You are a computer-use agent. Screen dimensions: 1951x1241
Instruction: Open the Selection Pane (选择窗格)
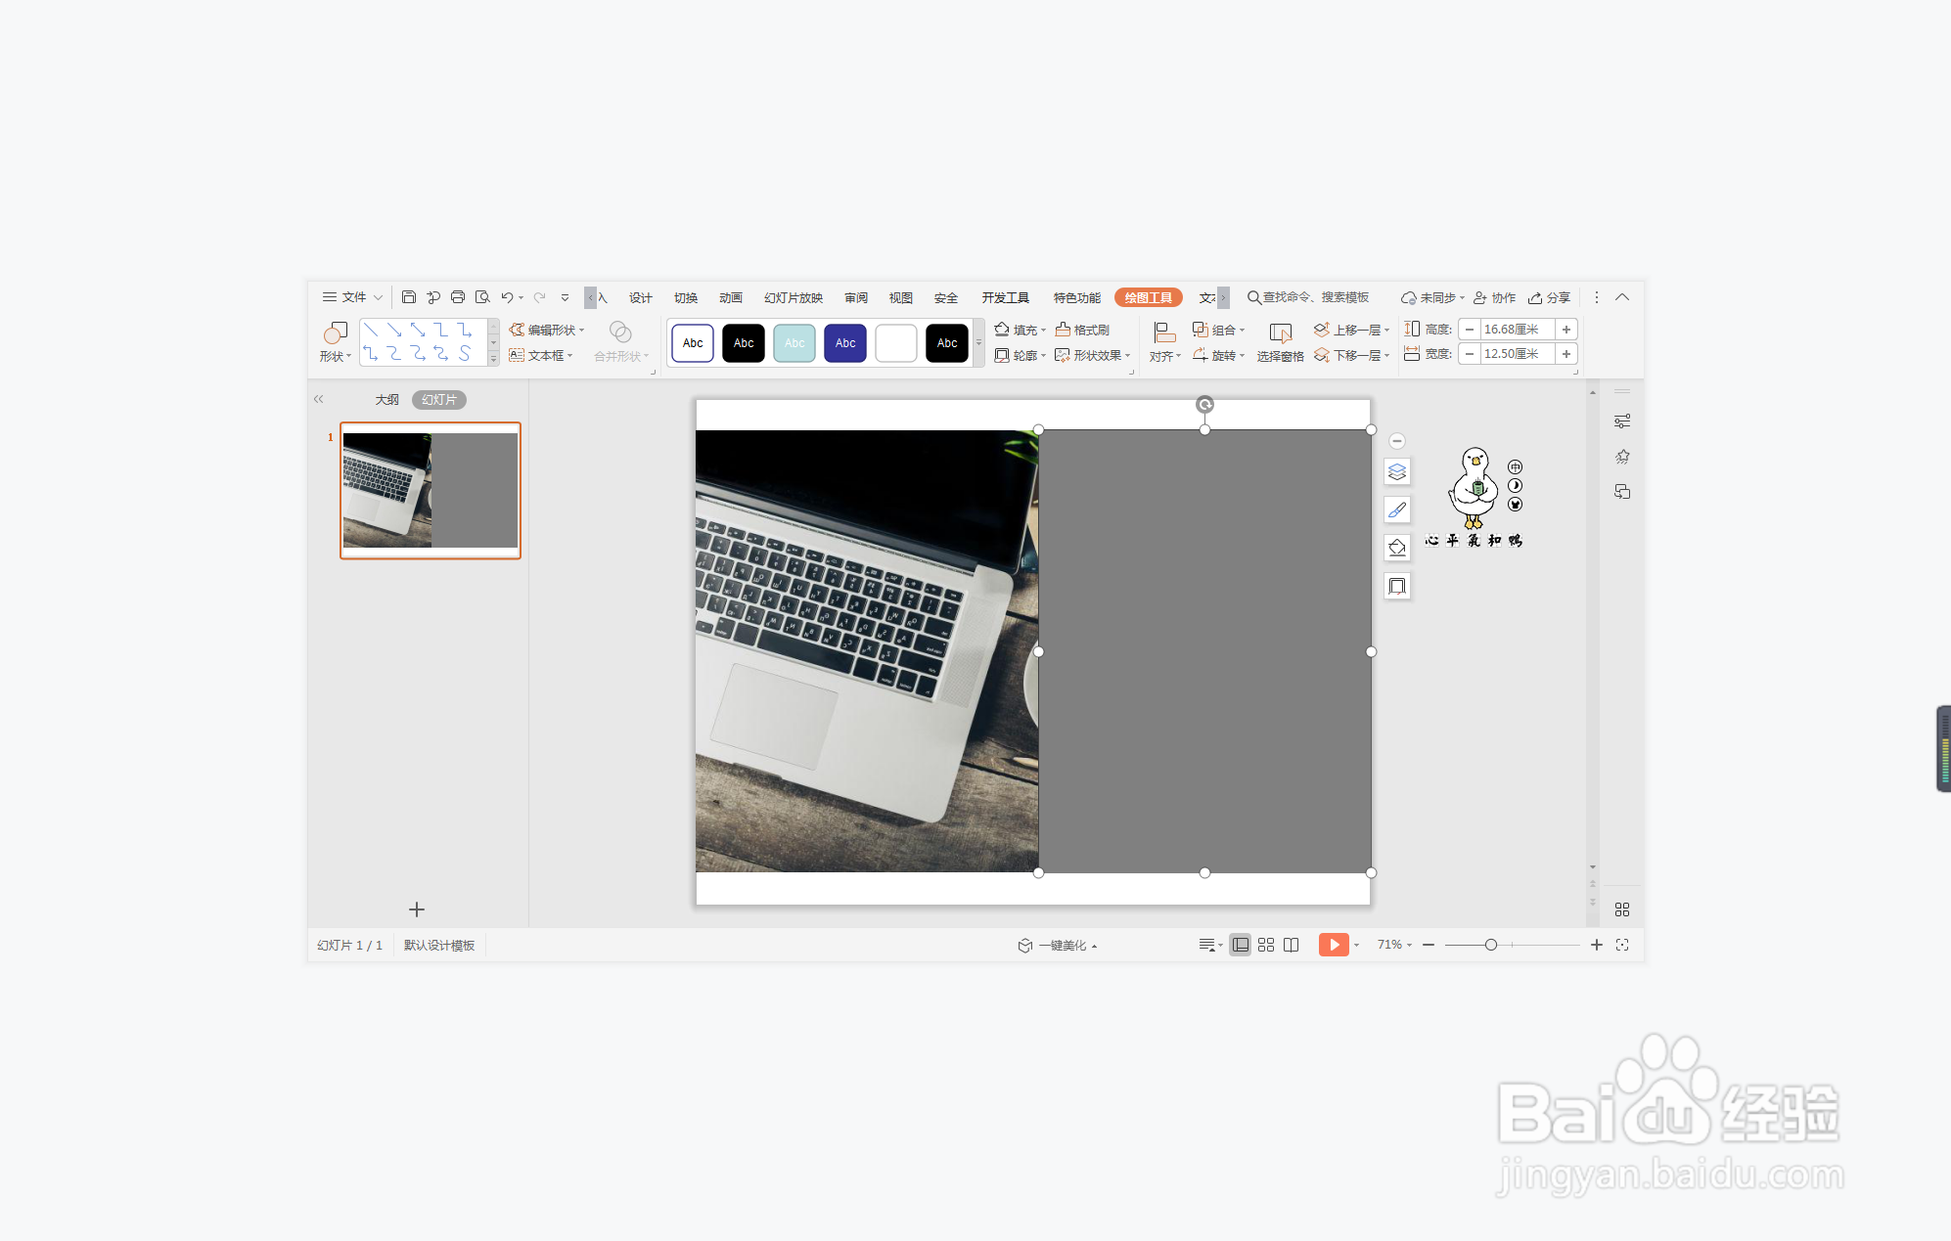(x=1280, y=342)
